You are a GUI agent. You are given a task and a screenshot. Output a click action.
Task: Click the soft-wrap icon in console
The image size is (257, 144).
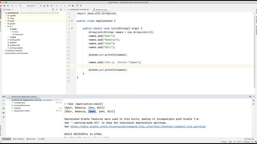[253, 100]
